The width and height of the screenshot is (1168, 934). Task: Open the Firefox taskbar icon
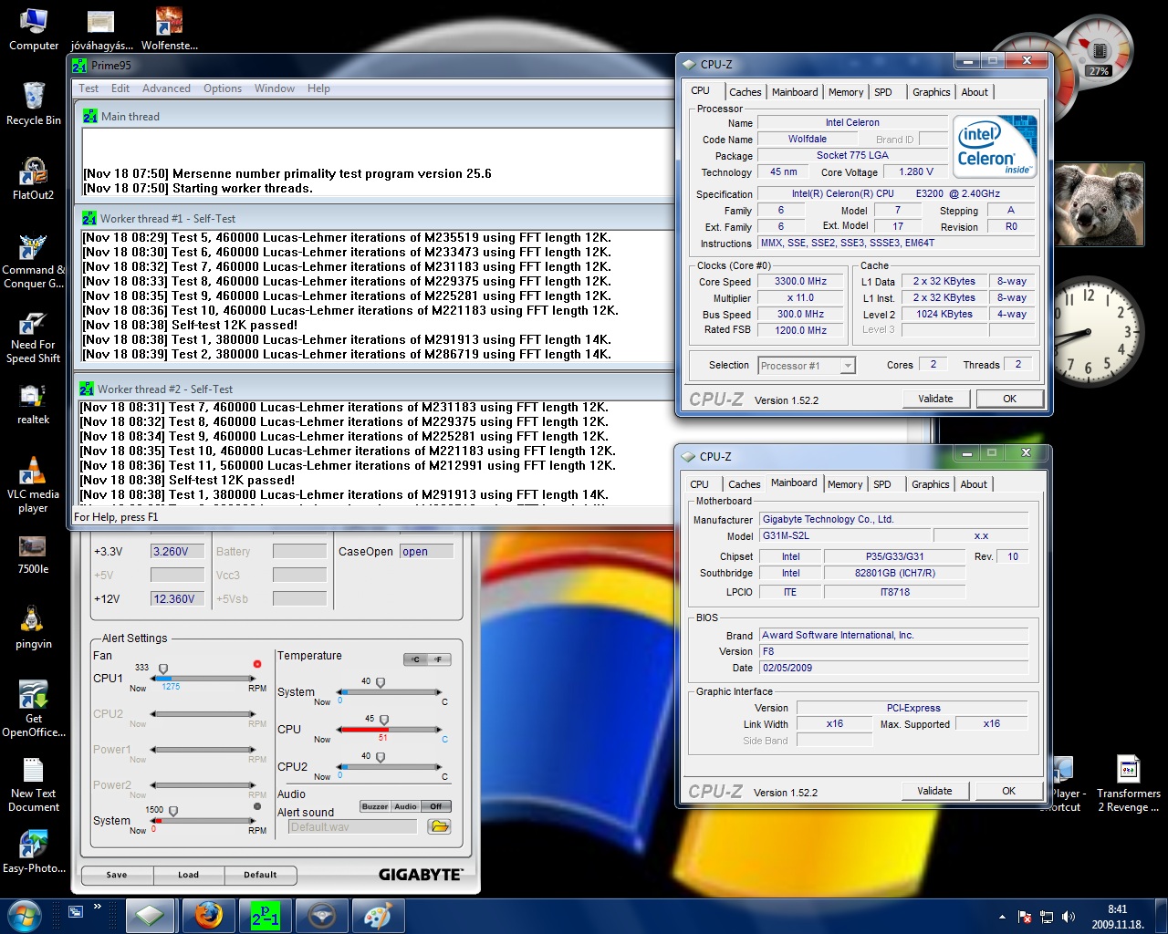(208, 915)
